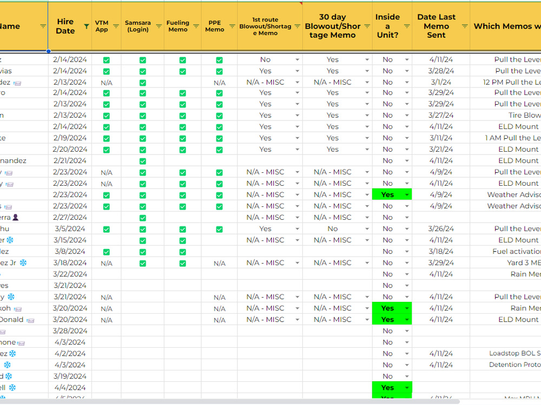Open the Fueling Memo column filter icon
This screenshot has height=405, width=541.
pos(196,26)
